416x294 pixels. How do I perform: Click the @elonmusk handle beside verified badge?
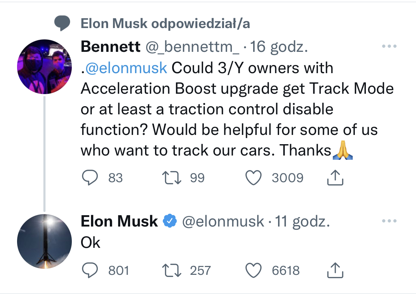click(x=223, y=222)
